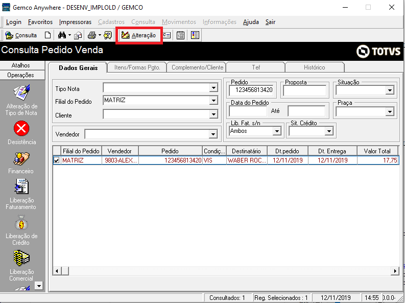The width and height of the screenshot is (405, 303).
Task: Click the TOTVS logo
Action: pos(378,51)
